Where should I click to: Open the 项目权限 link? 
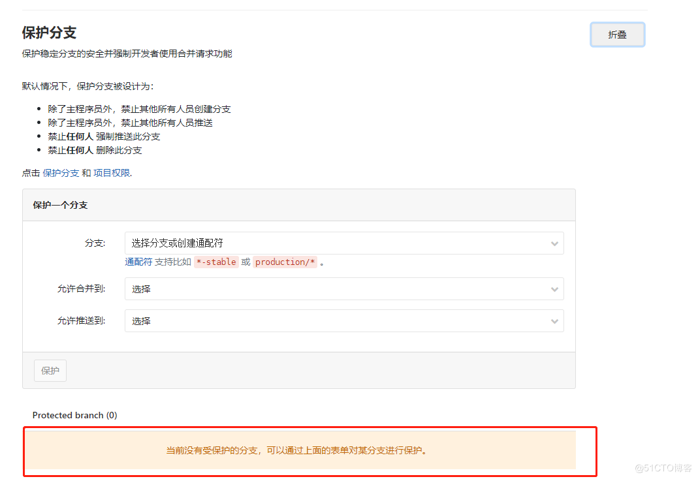pyautogui.click(x=112, y=173)
